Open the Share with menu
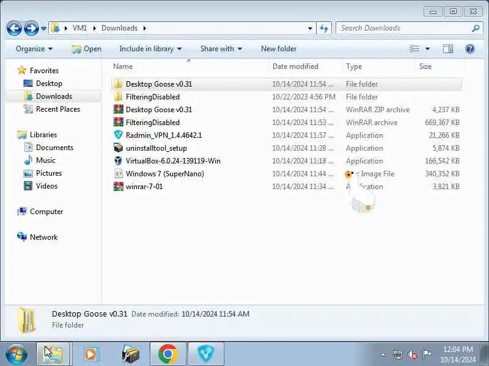 [x=221, y=49]
